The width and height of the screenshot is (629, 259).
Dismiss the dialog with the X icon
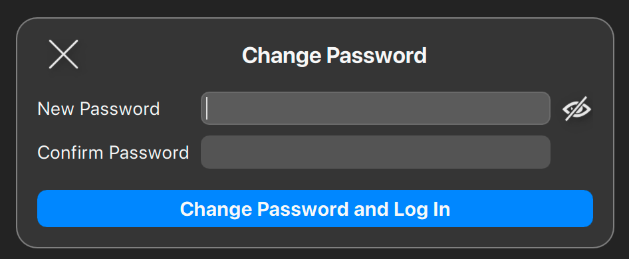63,54
